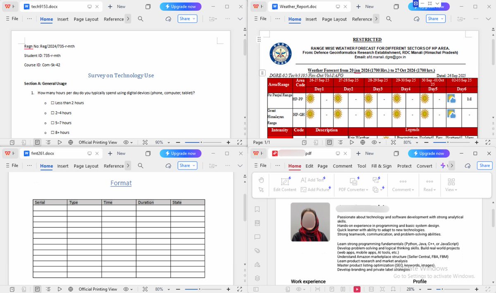496x293 pixels.
Task: Click search icon in tech9153.docx window
Action: coord(141,19)
